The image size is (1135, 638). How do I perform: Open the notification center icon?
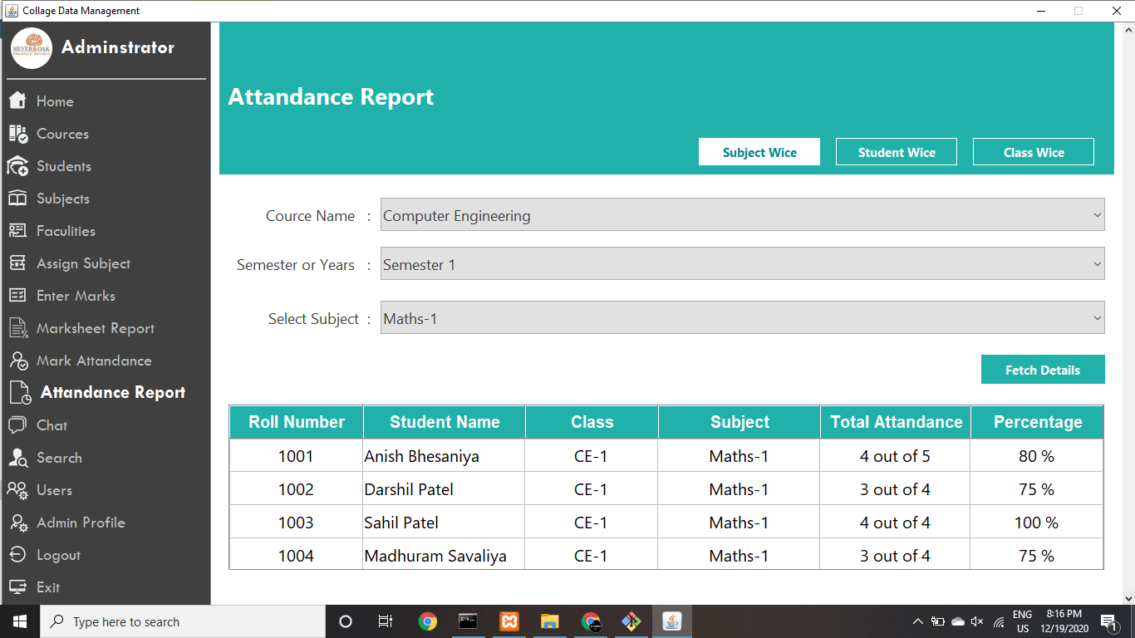tap(1108, 621)
